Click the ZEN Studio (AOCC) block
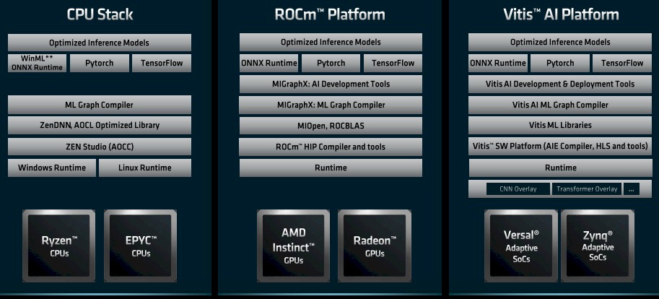The image size is (659, 299). (x=100, y=147)
